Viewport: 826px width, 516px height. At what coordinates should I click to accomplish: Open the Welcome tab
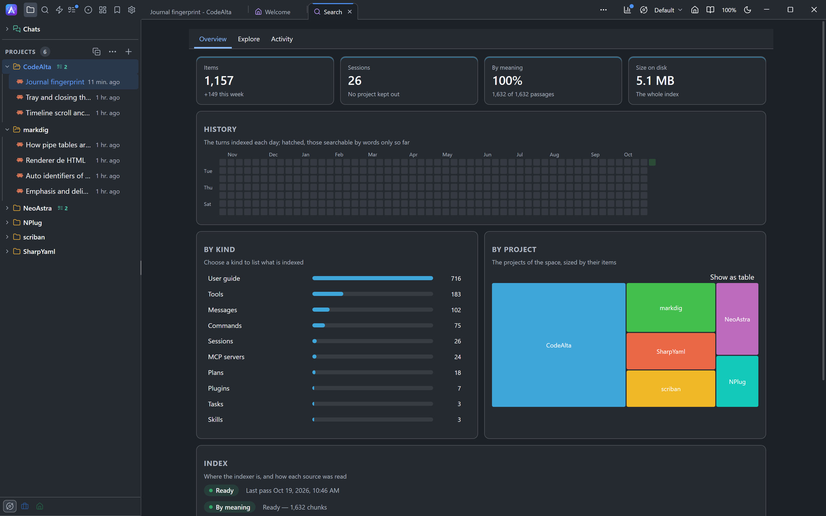coord(273,12)
